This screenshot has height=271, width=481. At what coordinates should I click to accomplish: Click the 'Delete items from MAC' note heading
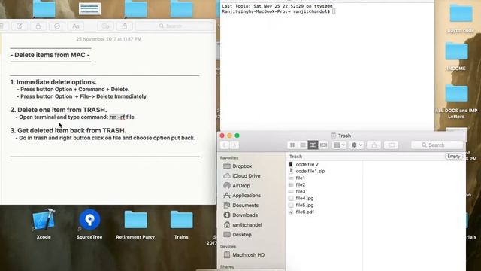50,55
